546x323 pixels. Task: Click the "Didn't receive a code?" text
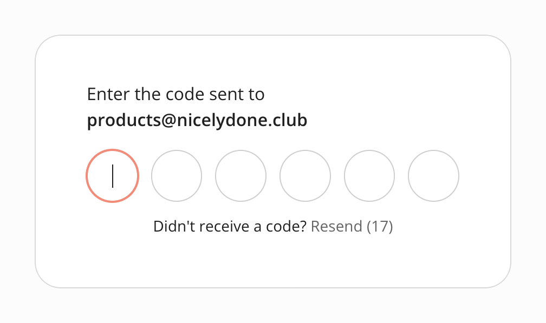pyautogui.click(x=230, y=226)
